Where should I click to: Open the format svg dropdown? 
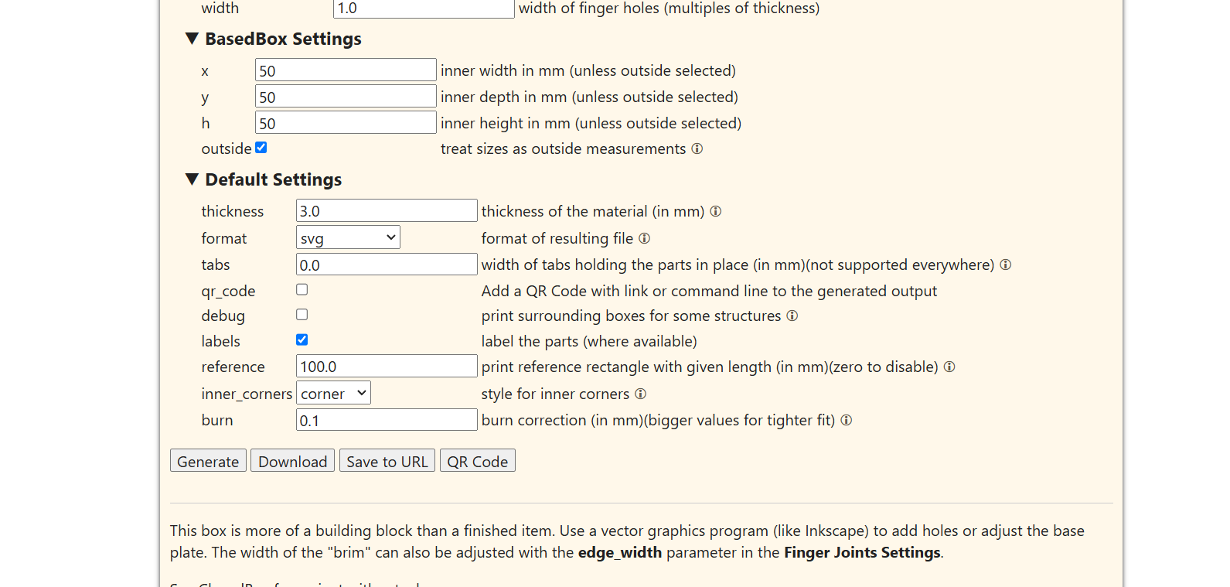click(x=348, y=237)
